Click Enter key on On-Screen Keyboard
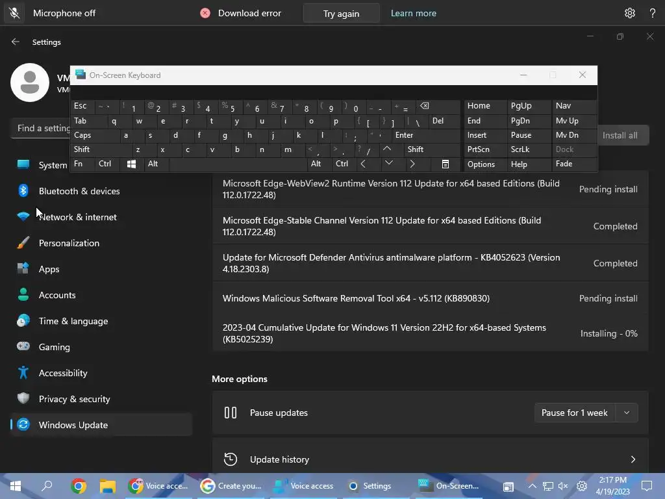The width and height of the screenshot is (665, 499). tap(426, 135)
